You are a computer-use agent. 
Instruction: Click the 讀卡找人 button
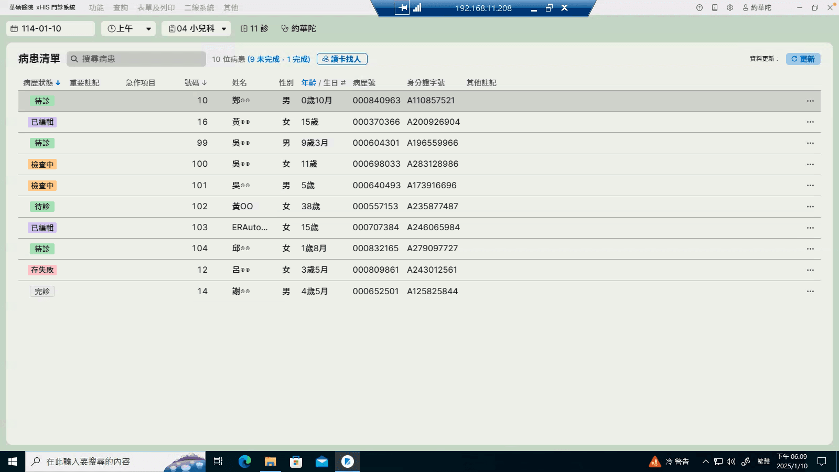coord(342,59)
